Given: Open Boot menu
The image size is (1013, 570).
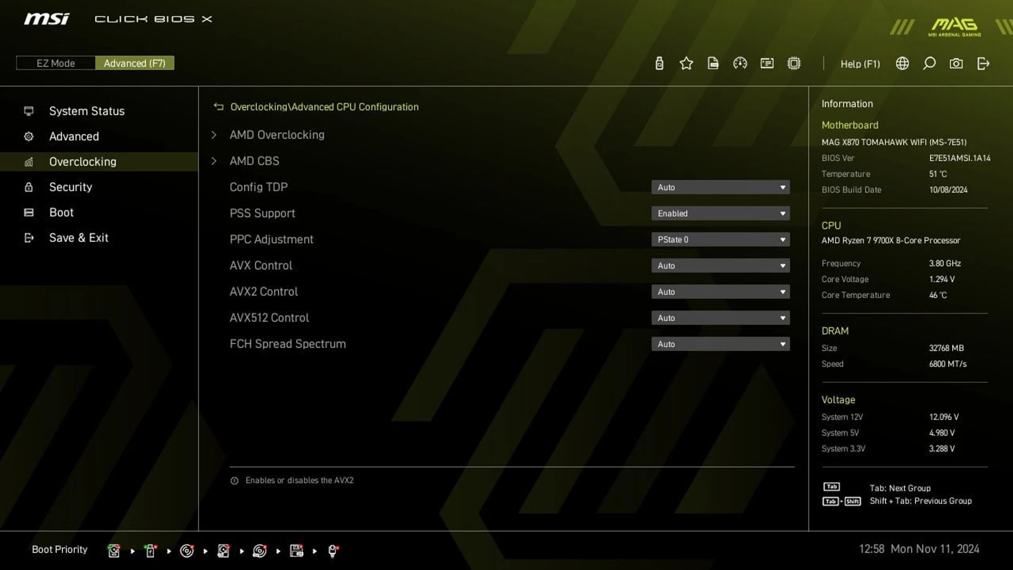Looking at the screenshot, I should (61, 212).
